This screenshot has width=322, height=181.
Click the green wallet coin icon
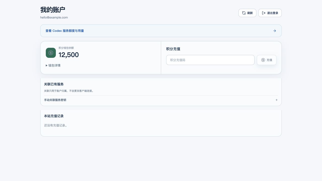coord(51,53)
